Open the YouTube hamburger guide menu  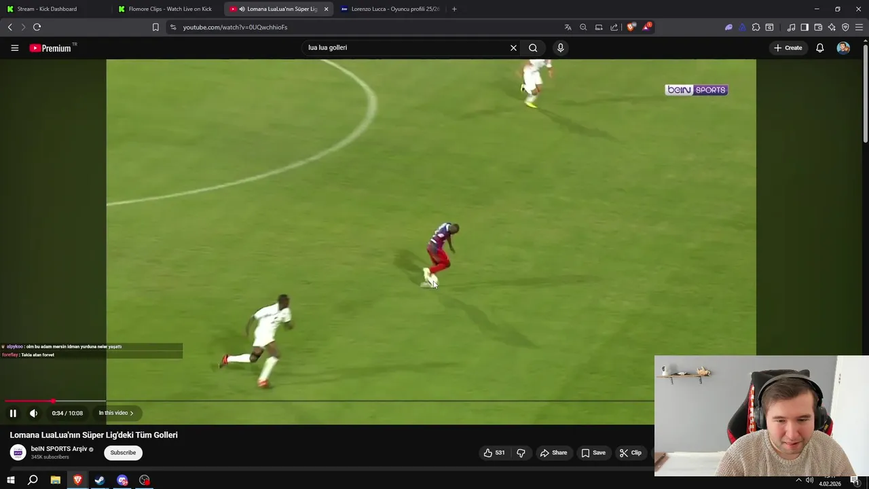(x=14, y=48)
